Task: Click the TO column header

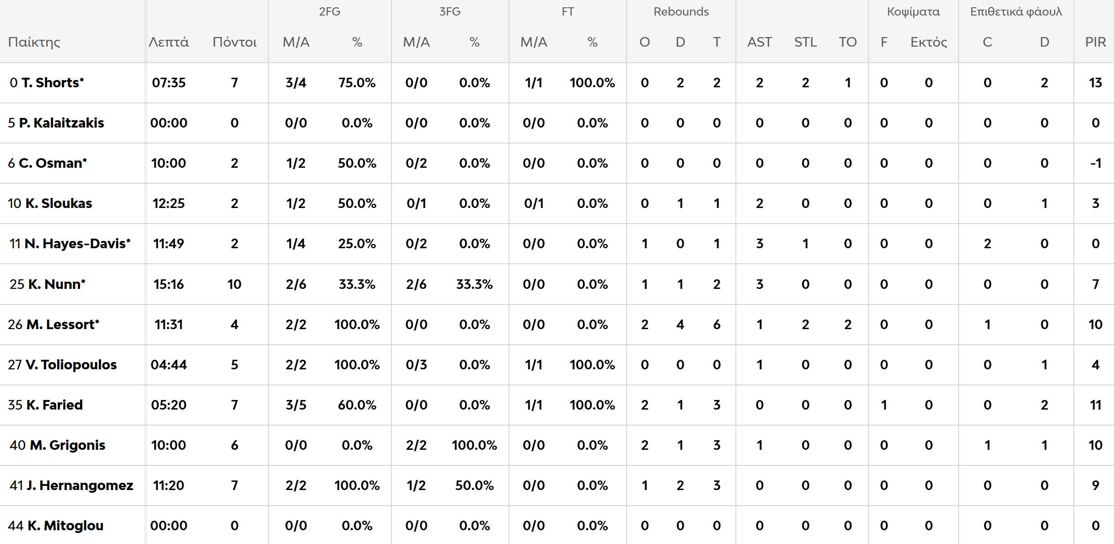Action: 847,42
